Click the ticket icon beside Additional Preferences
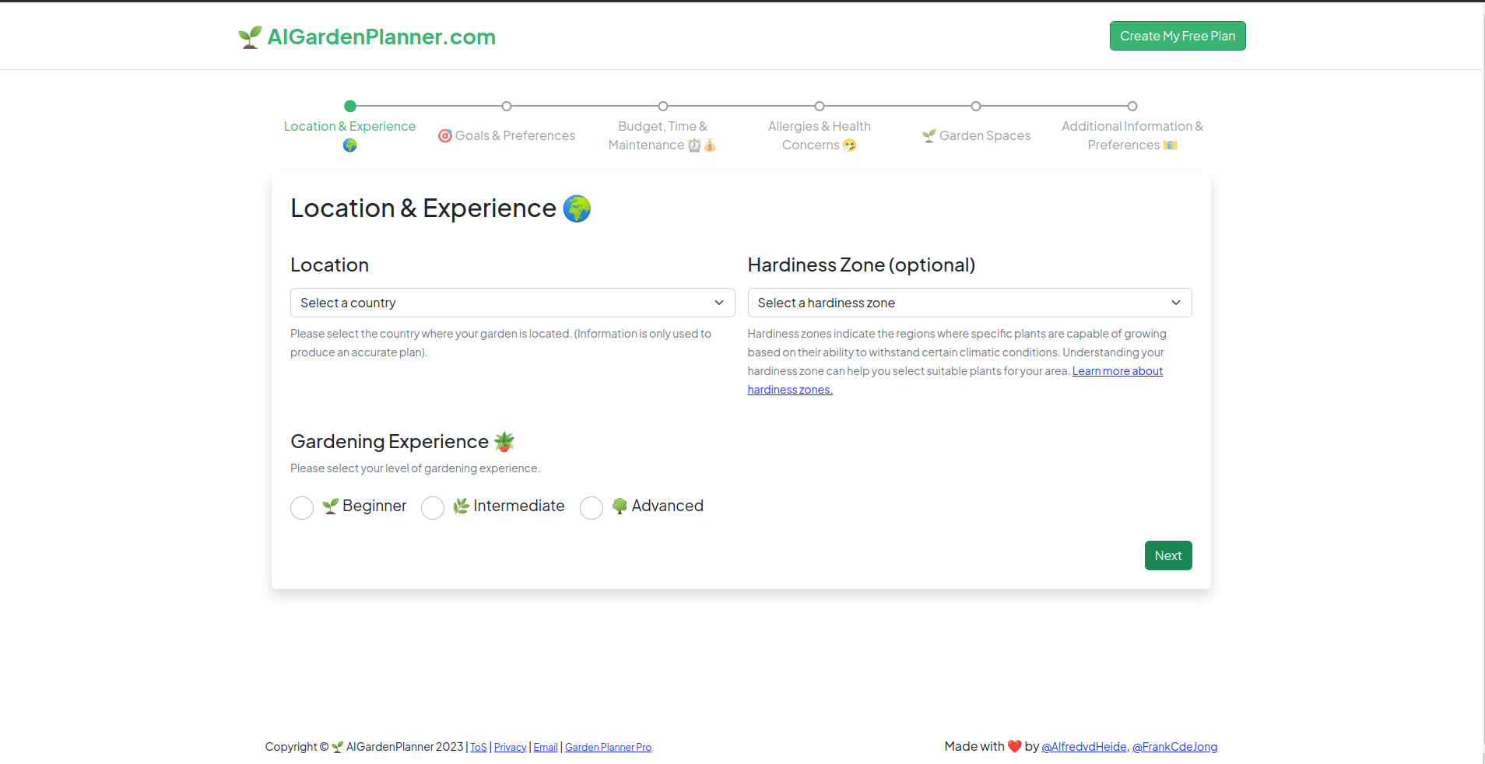1485x764 pixels. click(1170, 145)
